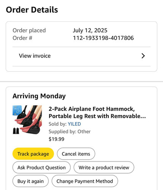Visit the YILED seller link
The image size is (163, 190).
74,124
